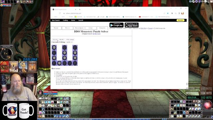Click the Got Voodoo? mug image

[26, 111]
